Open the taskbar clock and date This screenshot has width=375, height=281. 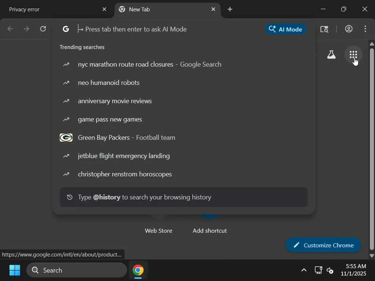click(x=353, y=270)
